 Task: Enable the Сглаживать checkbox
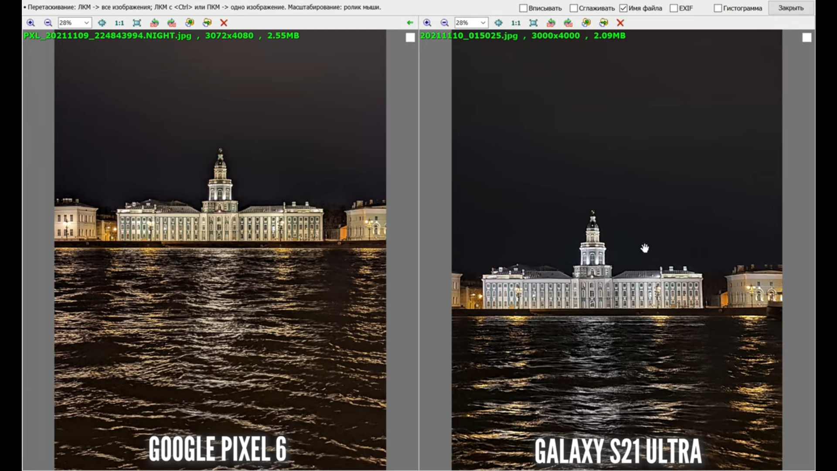pos(574,8)
